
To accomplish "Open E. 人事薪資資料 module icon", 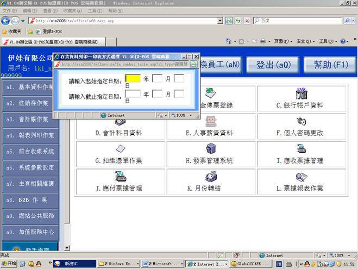I will point(210,121).
